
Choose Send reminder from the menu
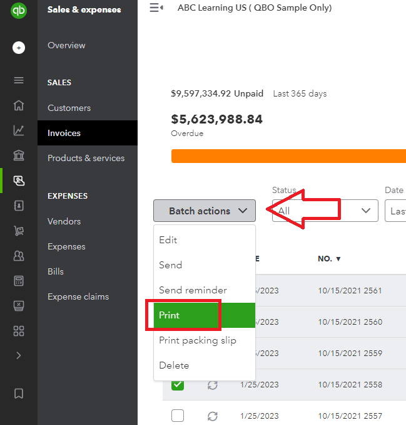(205, 290)
